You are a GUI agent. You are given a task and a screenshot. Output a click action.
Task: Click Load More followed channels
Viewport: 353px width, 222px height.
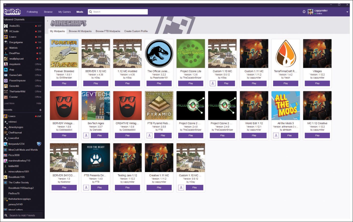click(x=9, y=103)
